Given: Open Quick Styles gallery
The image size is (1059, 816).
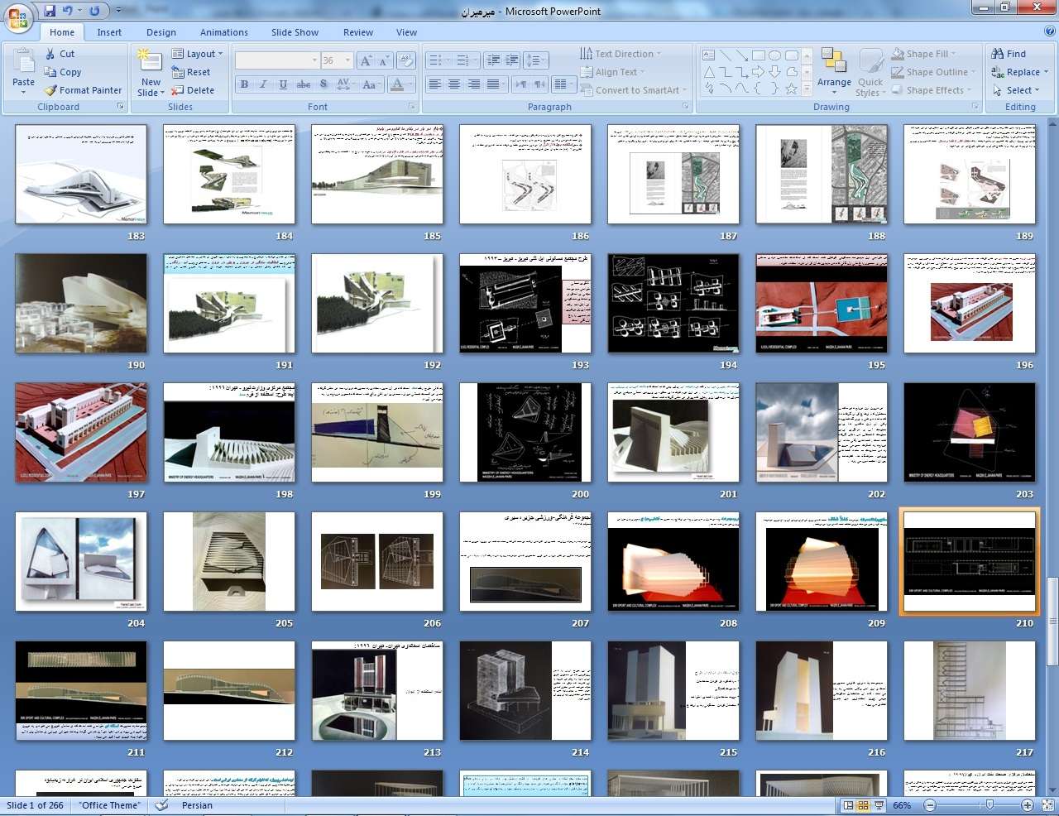Looking at the screenshot, I should 870,72.
